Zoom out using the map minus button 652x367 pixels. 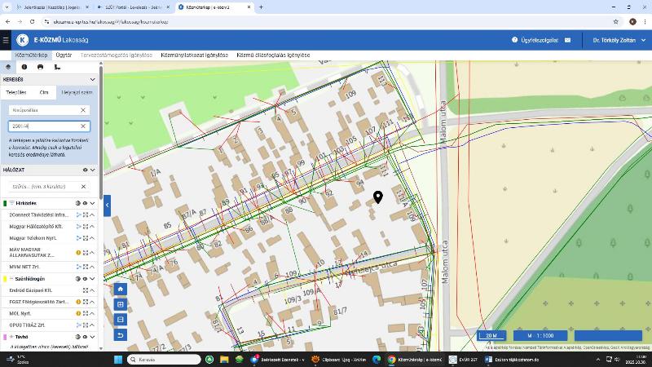[121, 320]
